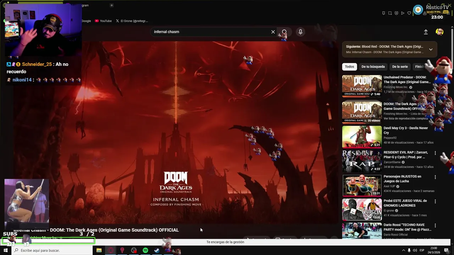Open Steam from the taskbar
Screen dimensions: 454x255
pos(157,250)
